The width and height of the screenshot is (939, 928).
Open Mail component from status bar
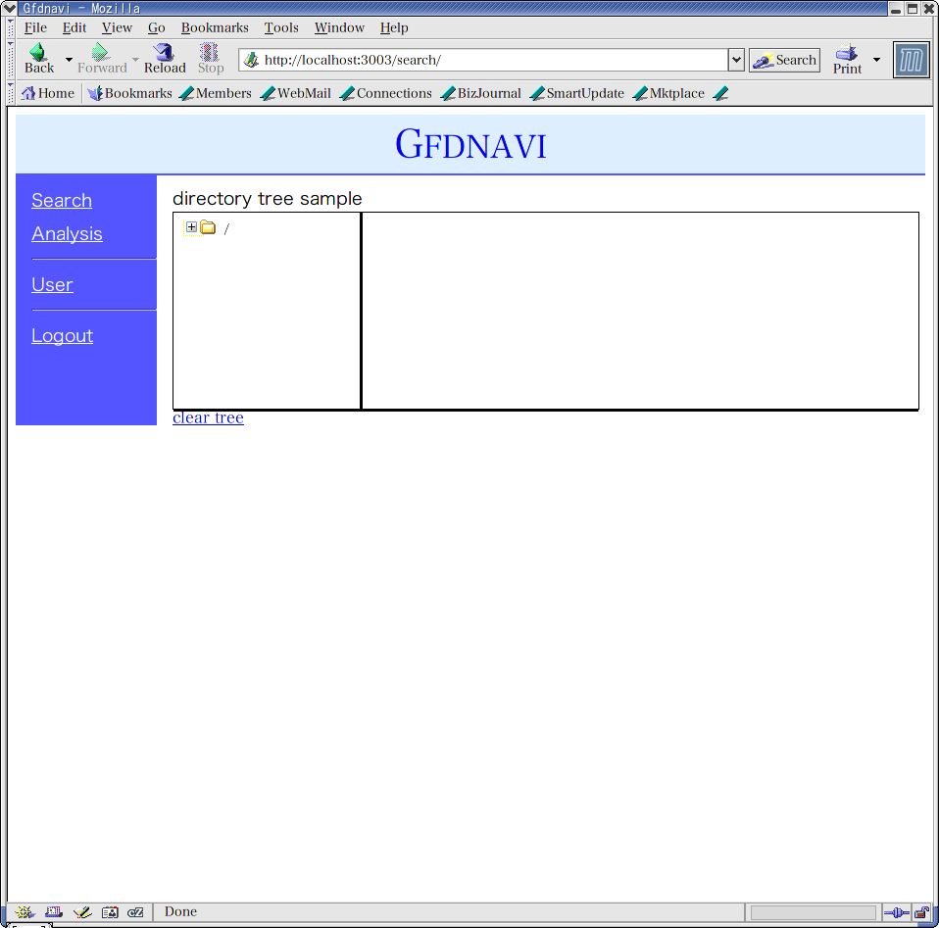[x=53, y=912]
